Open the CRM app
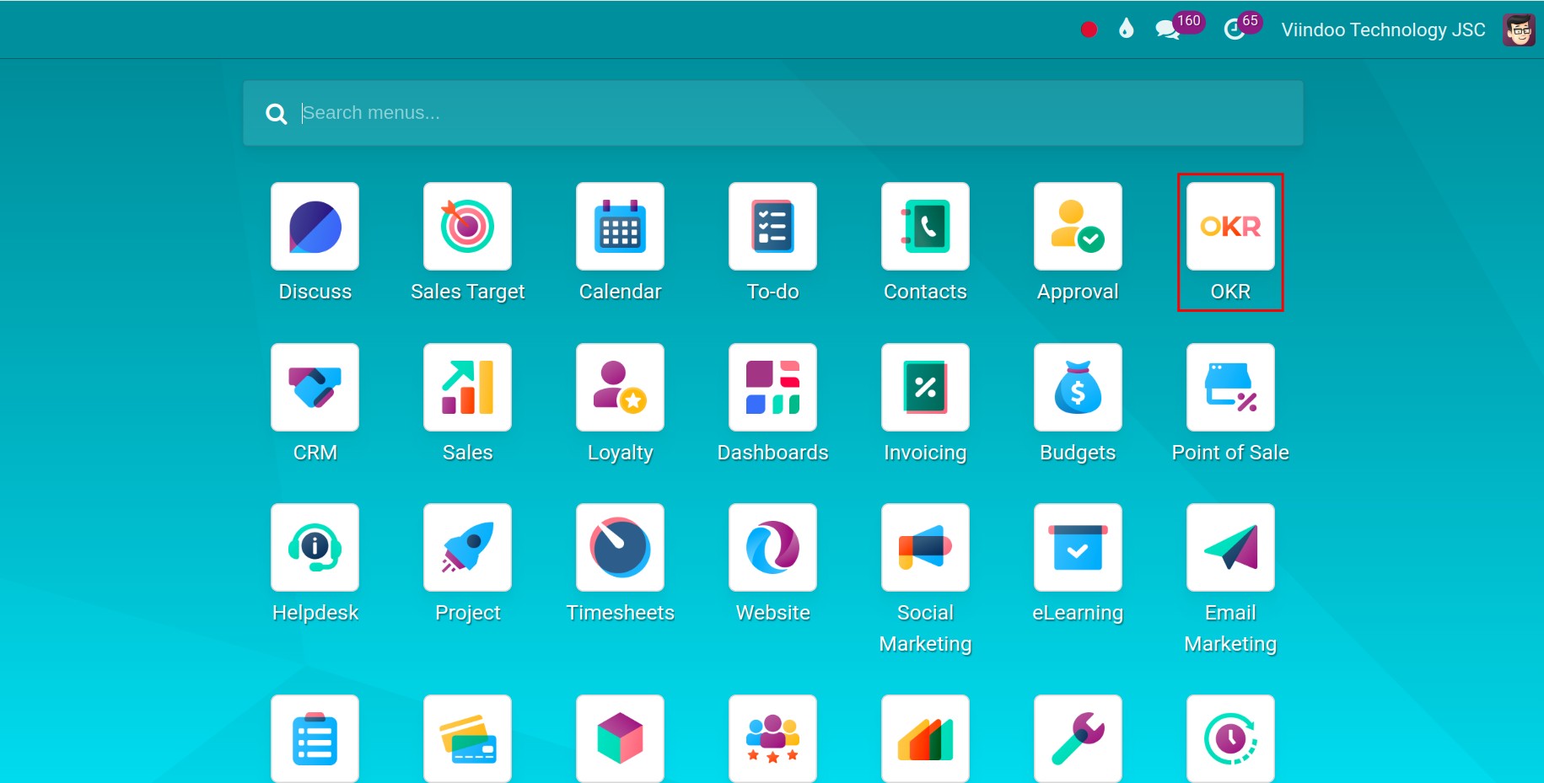1544x783 pixels. coord(315,388)
